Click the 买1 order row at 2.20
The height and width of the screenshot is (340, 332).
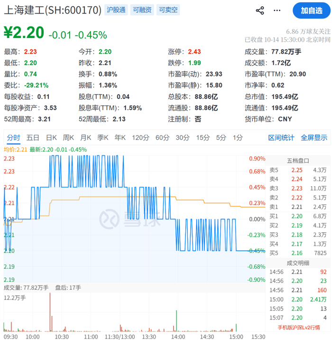[298, 216]
